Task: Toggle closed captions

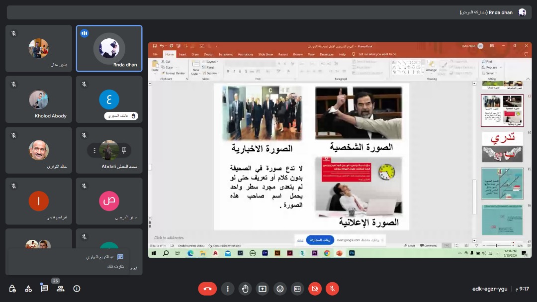Action: 297,289
